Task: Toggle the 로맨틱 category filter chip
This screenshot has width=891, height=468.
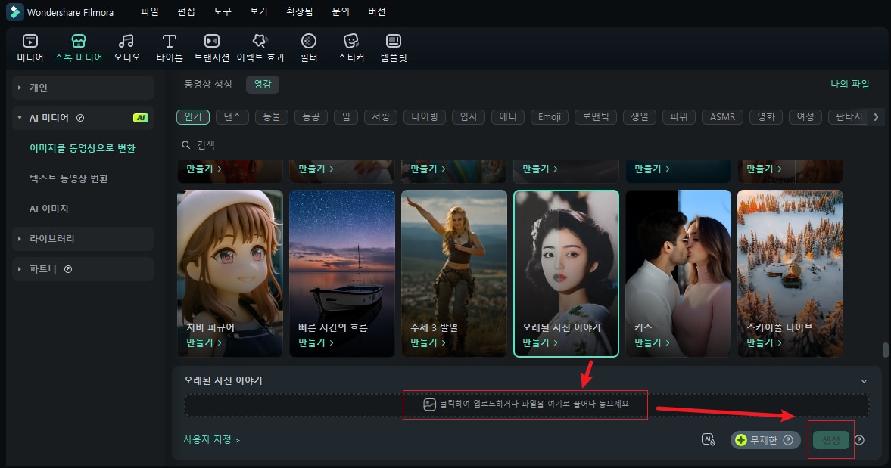Action: click(x=593, y=116)
